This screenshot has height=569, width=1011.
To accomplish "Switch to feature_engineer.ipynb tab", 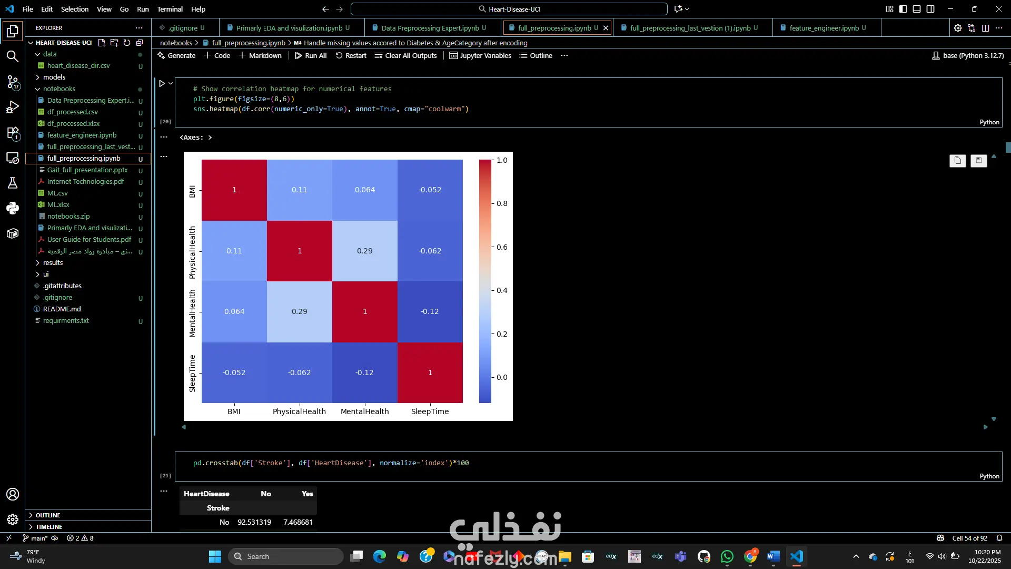I will 824,28.
